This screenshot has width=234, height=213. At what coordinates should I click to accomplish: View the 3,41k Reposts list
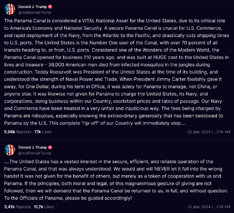coord(18,207)
